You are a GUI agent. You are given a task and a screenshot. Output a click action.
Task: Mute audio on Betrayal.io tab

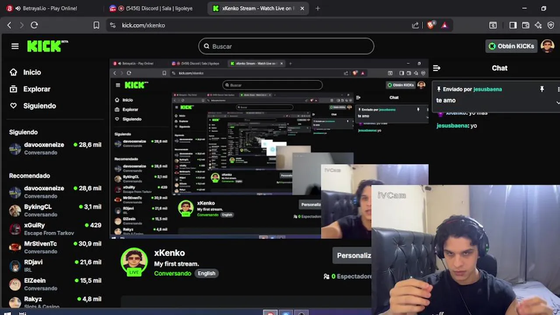[17, 8]
